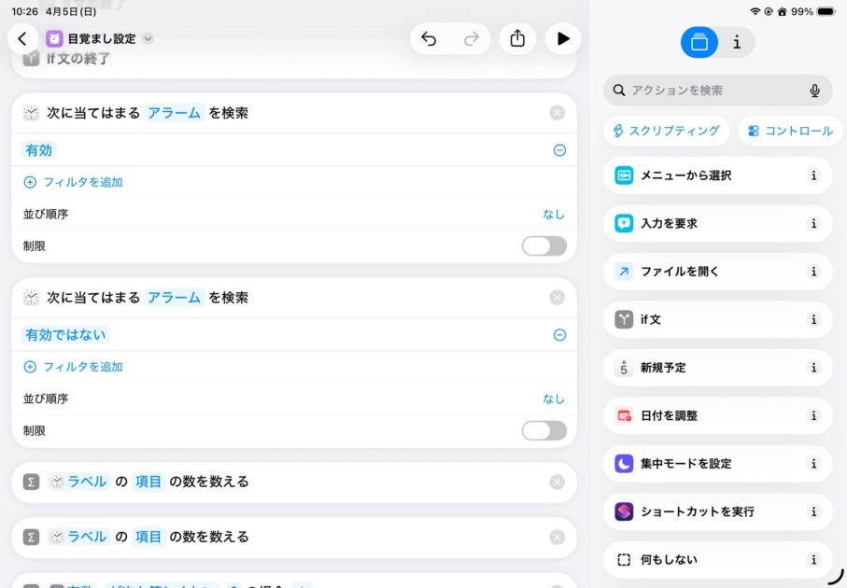Click the アクションを検索 search field

coord(710,91)
